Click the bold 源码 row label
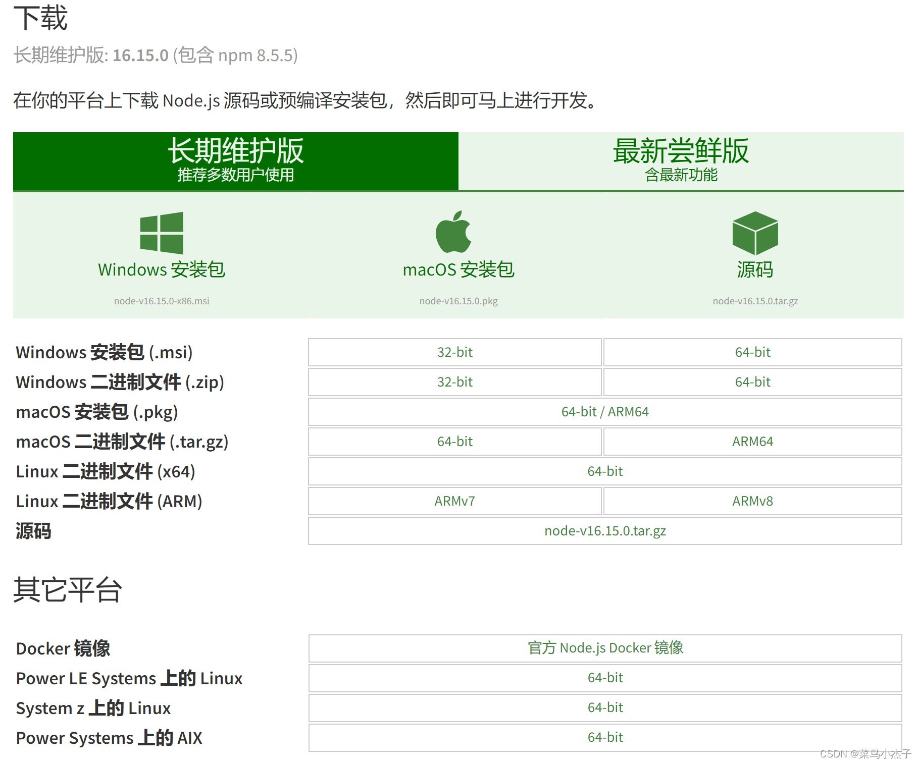 [33, 531]
